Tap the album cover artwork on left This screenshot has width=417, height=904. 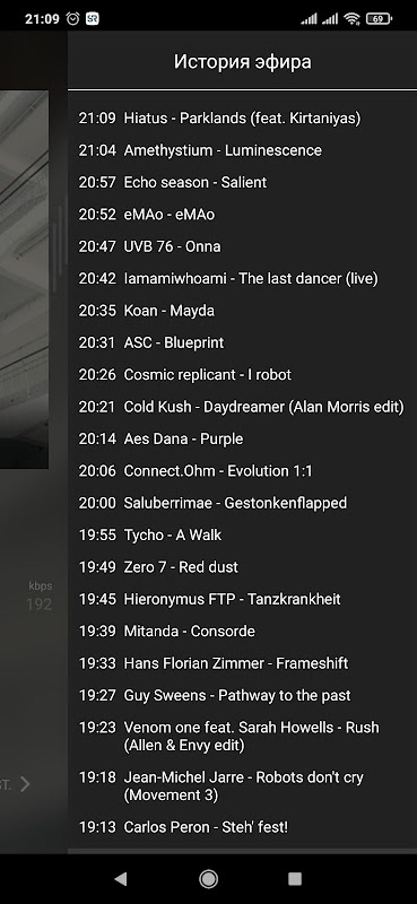point(24,278)
